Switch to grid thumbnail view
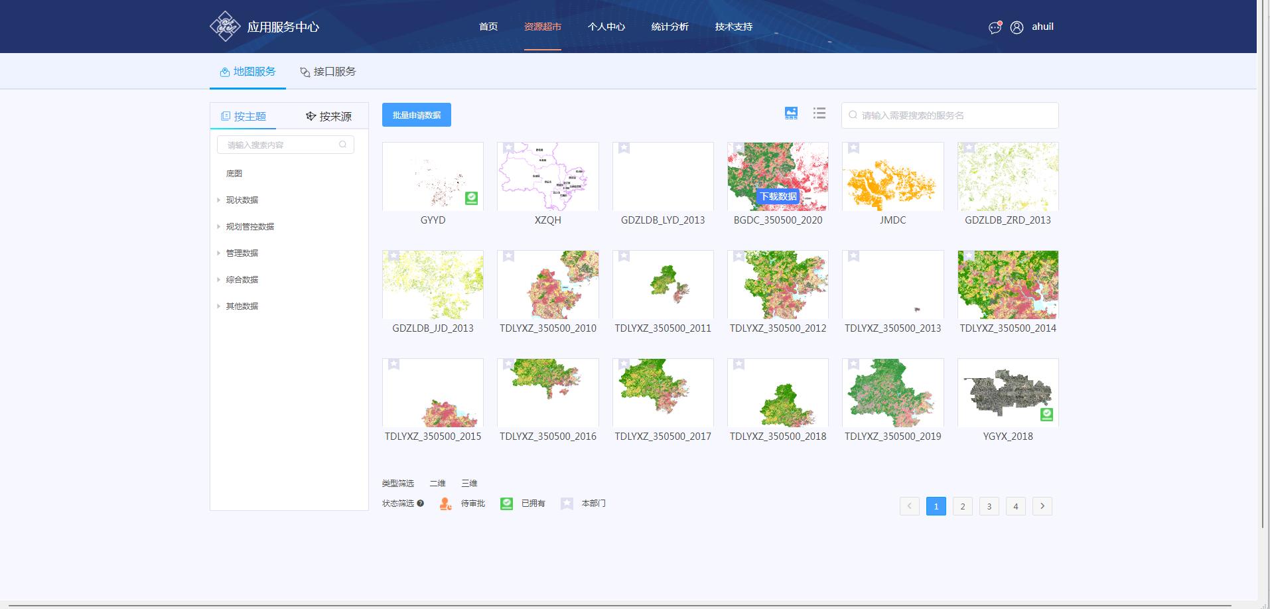The height and width of the screenshot is (609, 1270). (791, 113)
